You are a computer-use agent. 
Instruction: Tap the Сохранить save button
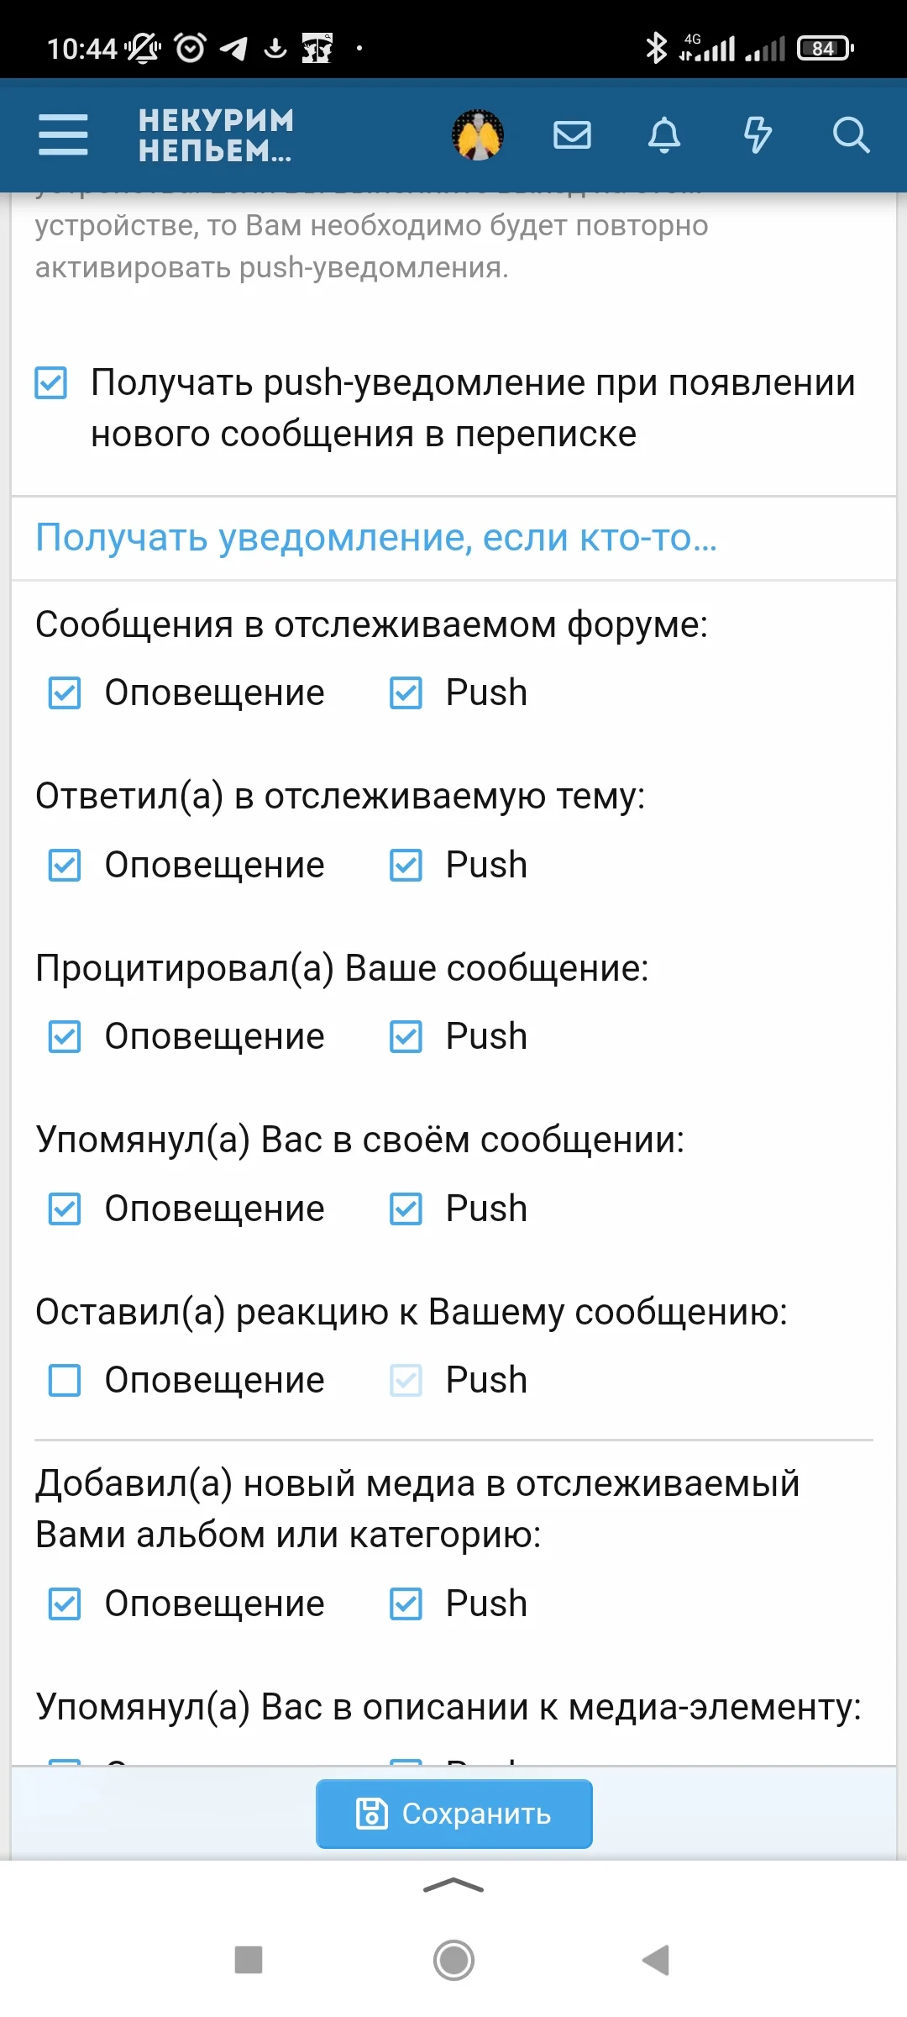tap(453, 1813)
